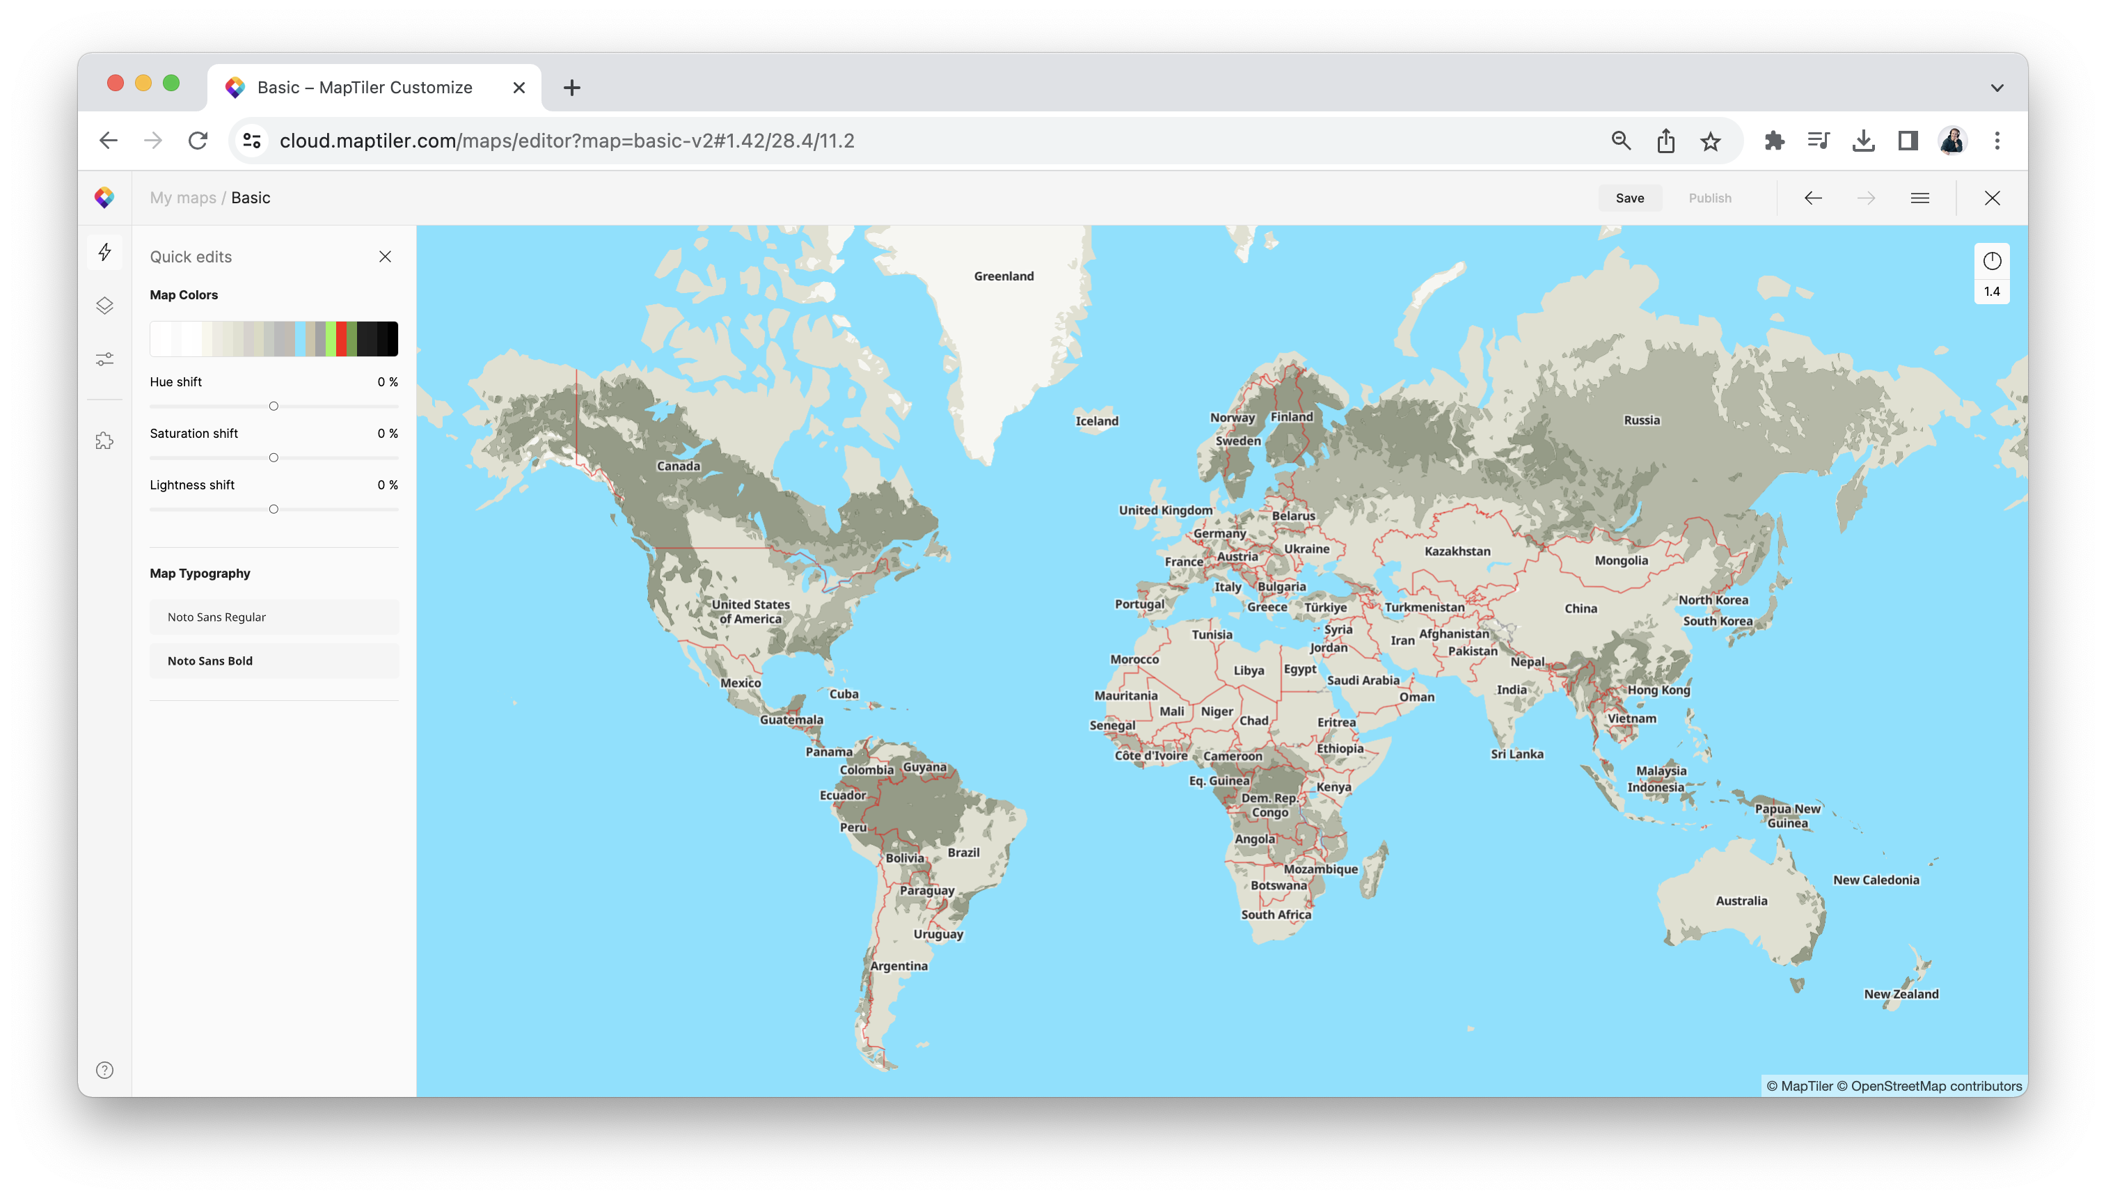
Task: Select Noto Sans Bold font
Action: pyautogui.click(x=274, y=661)
